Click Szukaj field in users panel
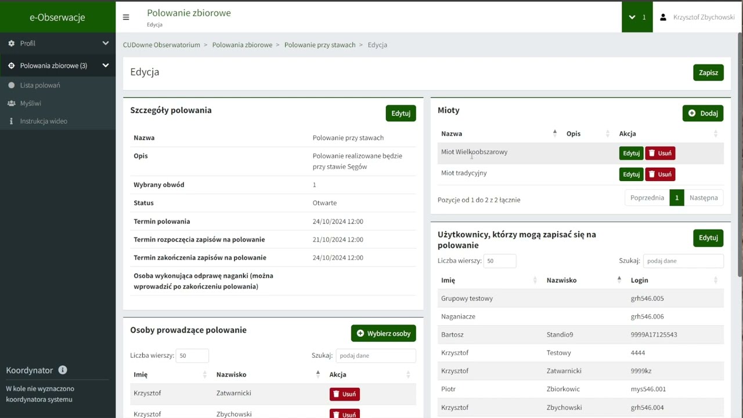Screen dimensions: 743x418 coord(683,261)
